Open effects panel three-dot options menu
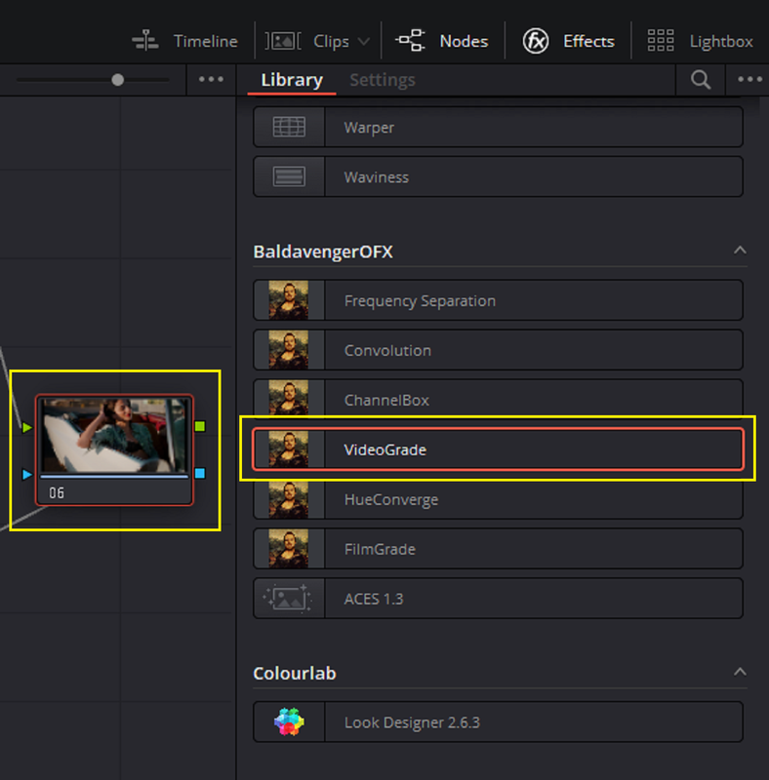This screenshot has width=769, height=780. 750,79
